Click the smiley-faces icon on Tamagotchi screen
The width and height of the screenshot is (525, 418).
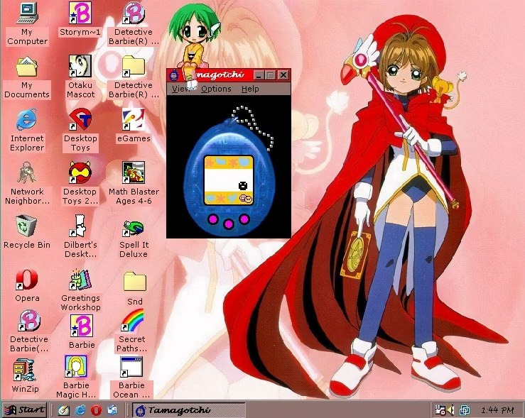click(245, 199)
